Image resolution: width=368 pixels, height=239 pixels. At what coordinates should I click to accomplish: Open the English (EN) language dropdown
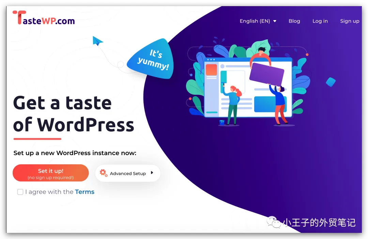pos(258,21)
